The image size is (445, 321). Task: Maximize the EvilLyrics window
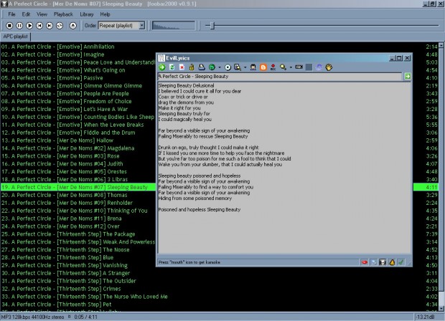399,58
